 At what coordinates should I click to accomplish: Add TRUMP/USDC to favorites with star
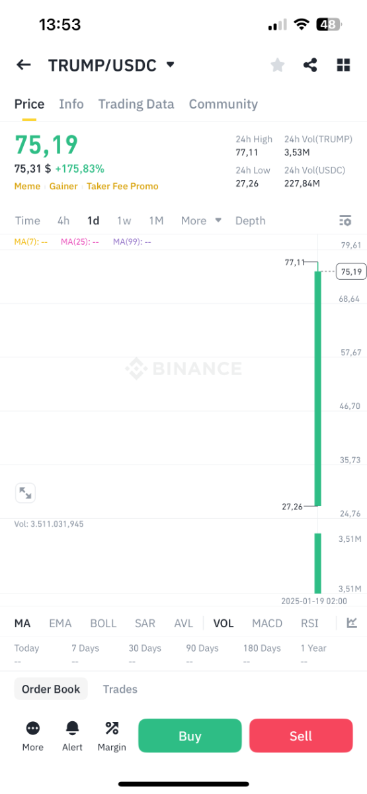(278, 65)
